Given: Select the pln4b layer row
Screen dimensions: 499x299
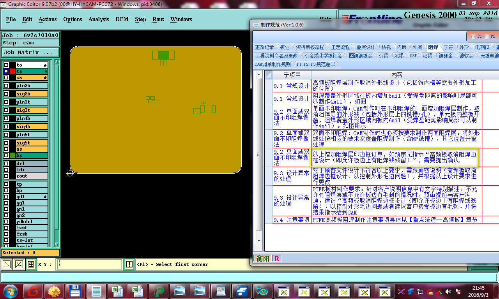Looking at the screenshot, I should coord(31,118).
